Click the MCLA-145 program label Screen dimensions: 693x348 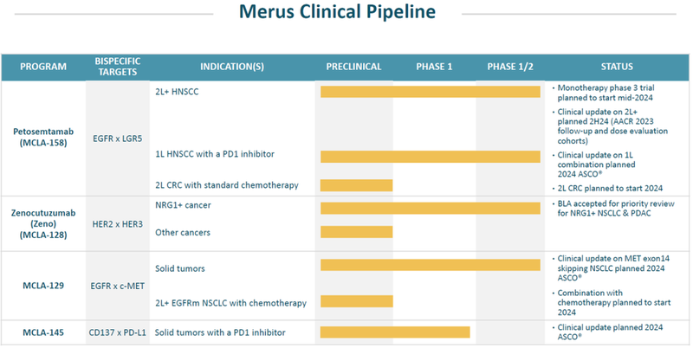[43, 332]
